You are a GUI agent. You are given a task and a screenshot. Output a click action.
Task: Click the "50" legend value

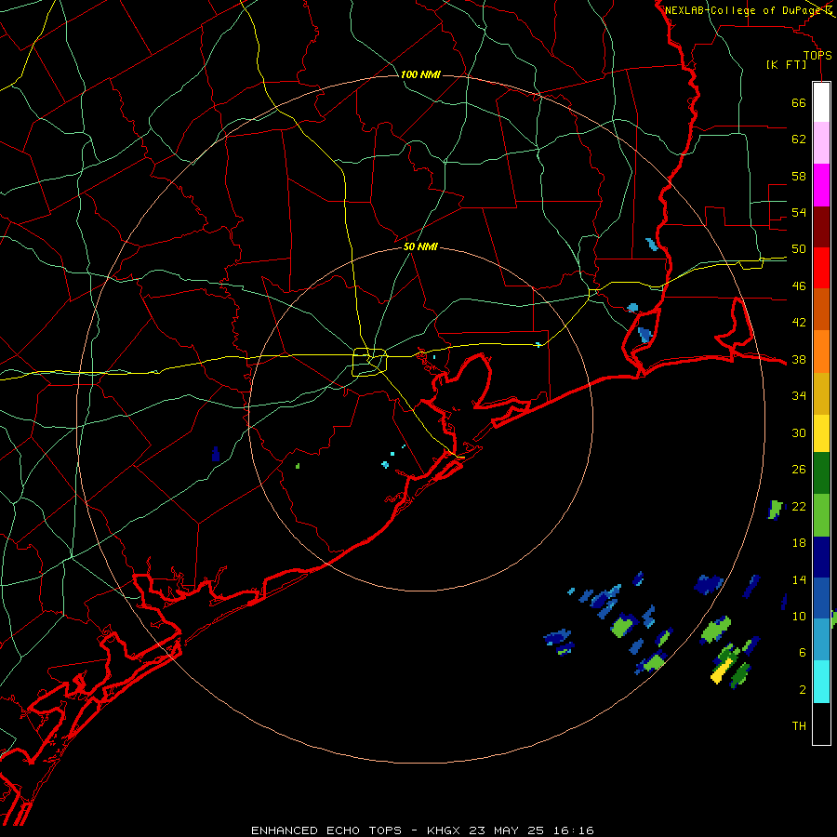(799, 249)
